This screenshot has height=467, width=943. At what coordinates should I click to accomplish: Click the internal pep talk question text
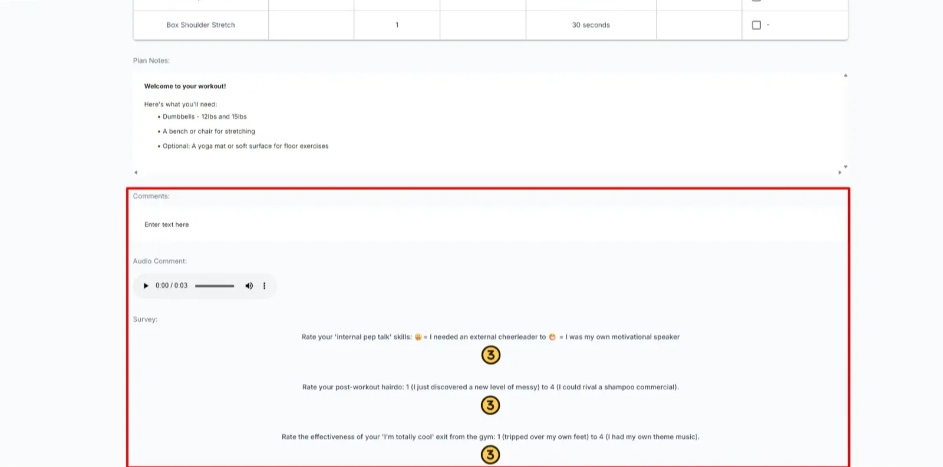(x=490, y=337)
